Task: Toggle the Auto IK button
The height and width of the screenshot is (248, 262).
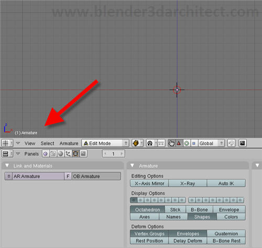Action: point(226,183)
